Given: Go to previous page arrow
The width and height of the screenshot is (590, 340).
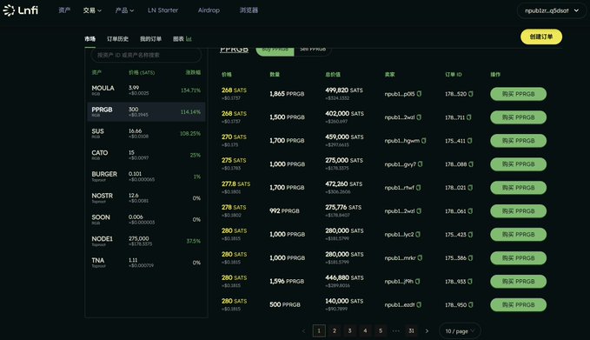Looking at the screenshot, I should click(x=303, y=331).
